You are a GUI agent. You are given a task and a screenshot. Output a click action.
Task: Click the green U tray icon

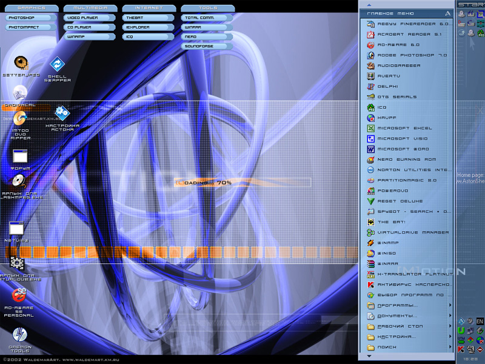pyautogui.click(x=461, y=331)
